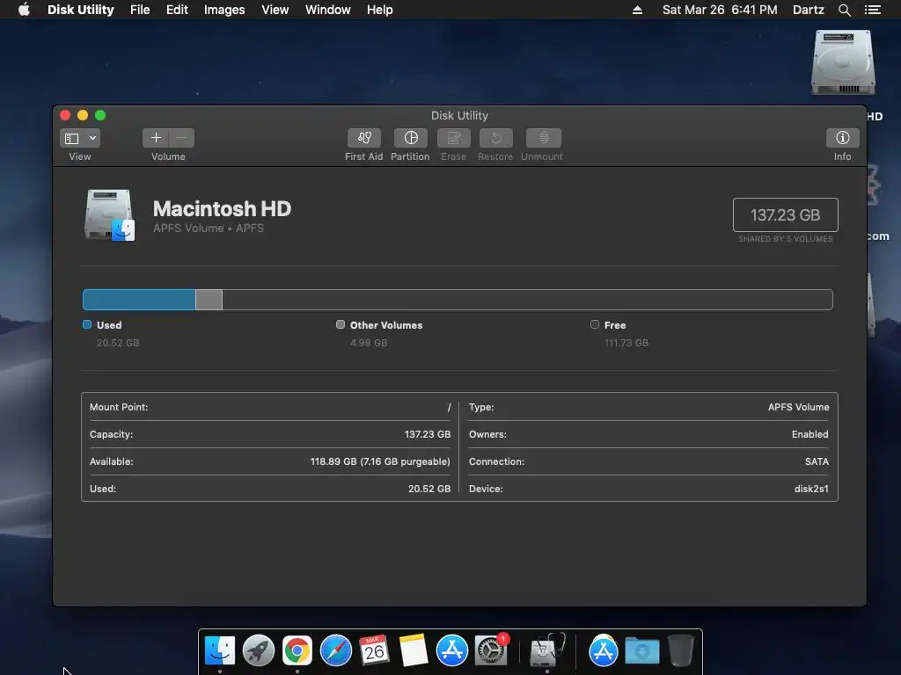This screenshot has width=901, height=675.
Task: Click the Mount Point row value
Action: click(450, 407)
